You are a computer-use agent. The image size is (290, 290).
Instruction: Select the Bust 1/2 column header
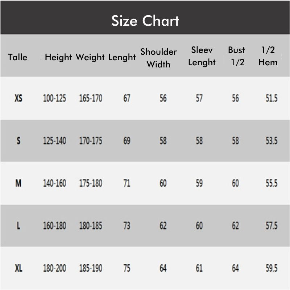237,56
